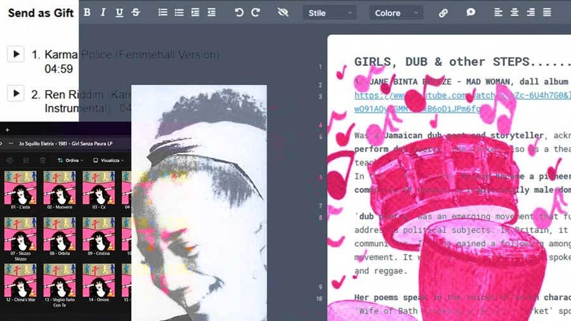
Task: Play track 2 Ren Riddim
Action: (16, 94)
